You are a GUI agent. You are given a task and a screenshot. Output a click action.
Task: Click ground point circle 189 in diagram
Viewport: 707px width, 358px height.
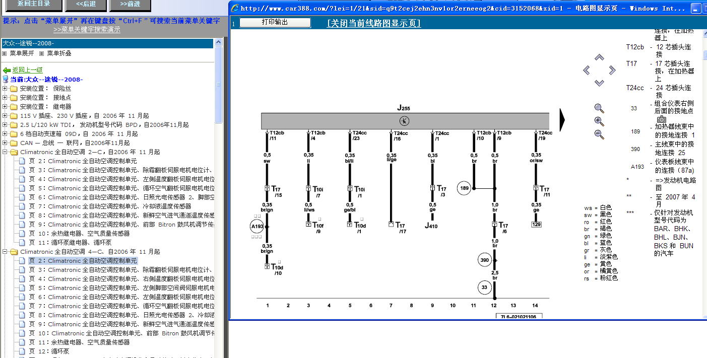tap(464, 188)
